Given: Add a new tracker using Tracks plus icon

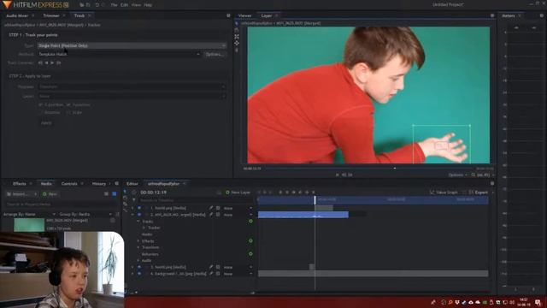Looking at the screenshot, I should click(x=250, y=221).
